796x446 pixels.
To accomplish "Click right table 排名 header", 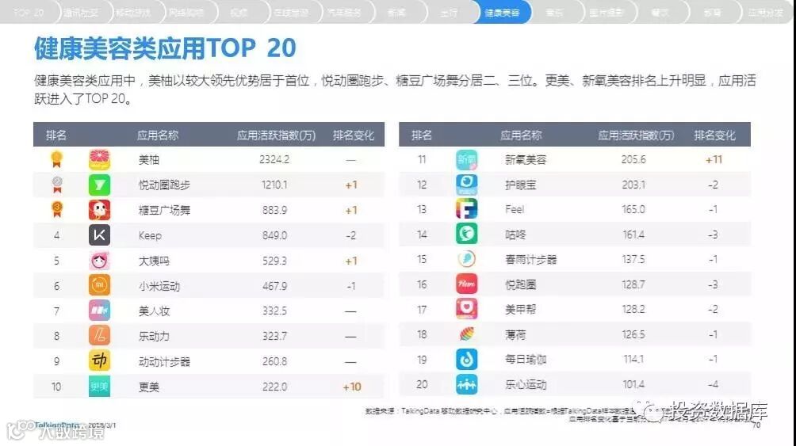I will pyautogui.click(x=421, y=135).
